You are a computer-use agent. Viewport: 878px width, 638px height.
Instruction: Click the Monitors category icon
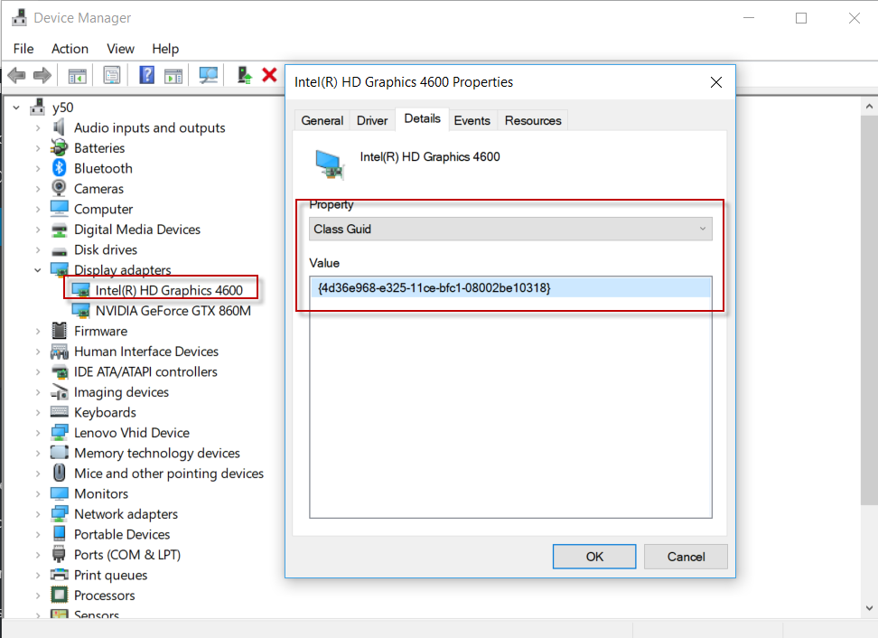(x=60, y=493)
